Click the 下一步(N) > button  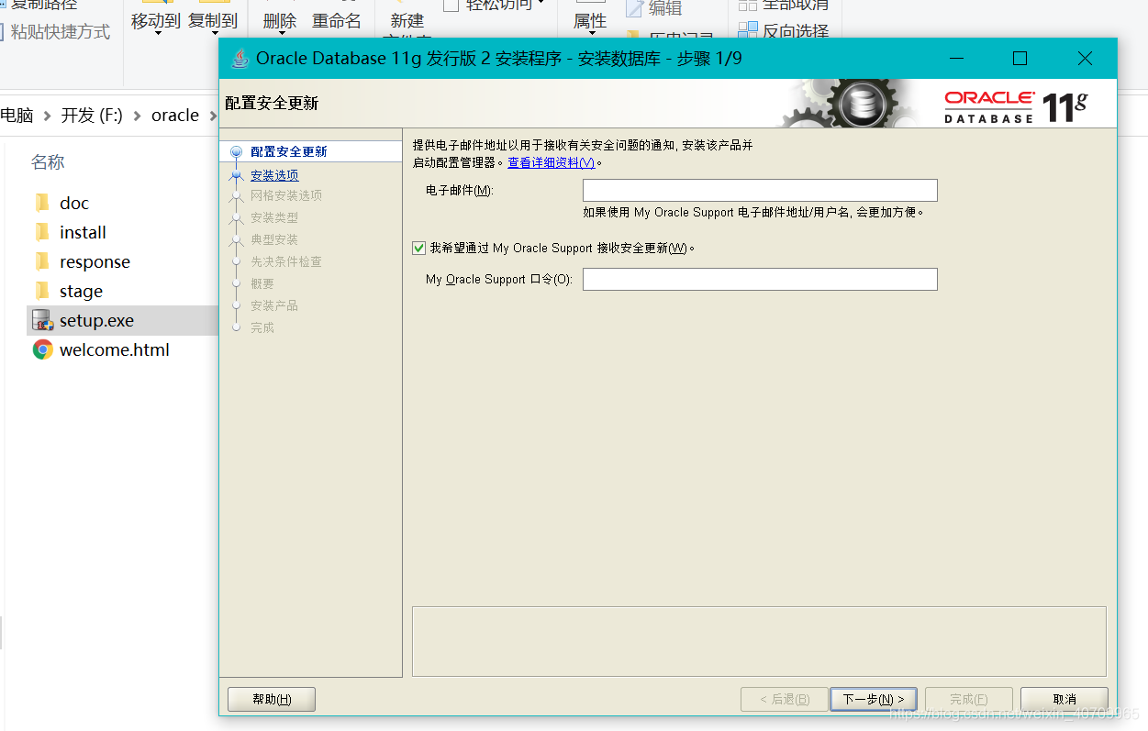click(x=874, y=699)
